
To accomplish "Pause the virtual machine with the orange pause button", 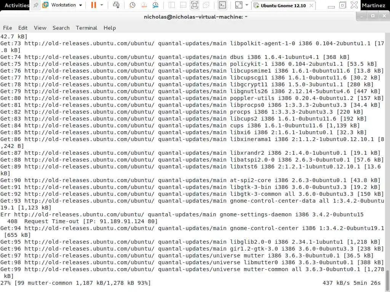I will 94,5.
